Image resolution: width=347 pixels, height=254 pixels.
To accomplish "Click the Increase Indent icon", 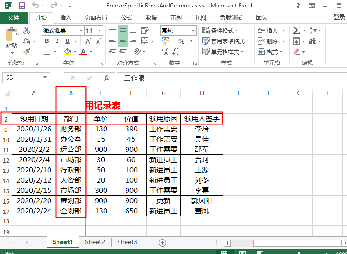I will pos(123,52).
